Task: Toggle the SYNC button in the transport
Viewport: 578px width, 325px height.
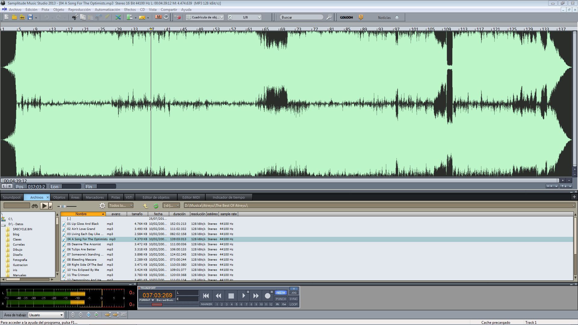Action: point(293,299)
